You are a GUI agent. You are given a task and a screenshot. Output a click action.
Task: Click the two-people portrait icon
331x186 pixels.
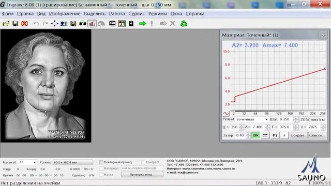(64, 23)
